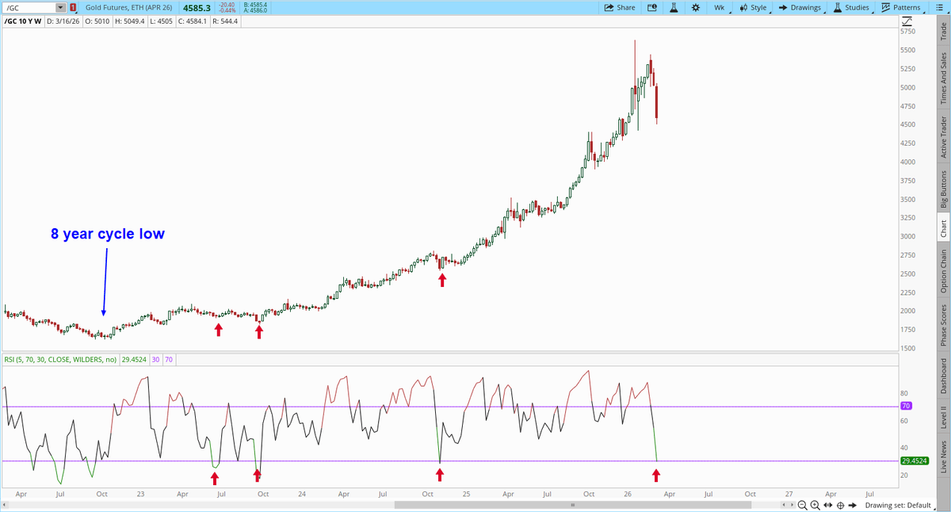Open the flask icon beside Share
Screen dimensions: 951x512
pos(674,7)
